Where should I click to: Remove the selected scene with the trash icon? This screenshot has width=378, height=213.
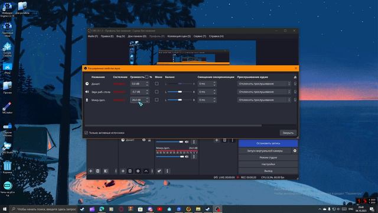click(x=97, y=171)
